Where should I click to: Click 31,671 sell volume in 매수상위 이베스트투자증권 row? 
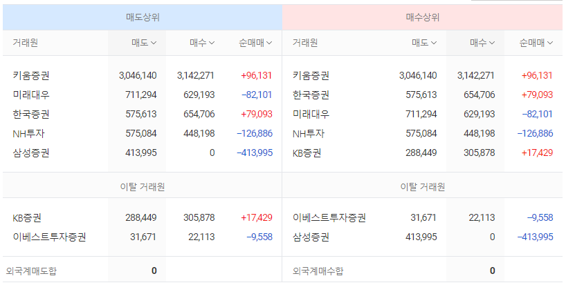pos(423,217)
